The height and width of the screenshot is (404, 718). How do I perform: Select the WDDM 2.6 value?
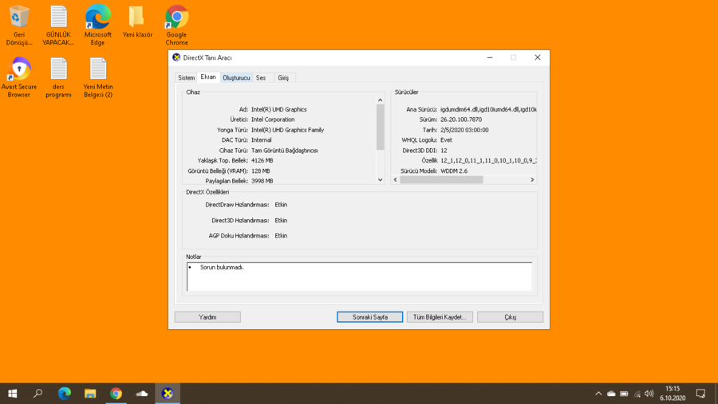click(x=454, y=171)
